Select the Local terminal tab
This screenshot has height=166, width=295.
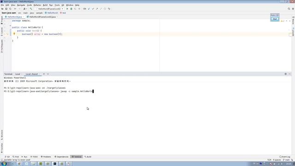[18, 74]
